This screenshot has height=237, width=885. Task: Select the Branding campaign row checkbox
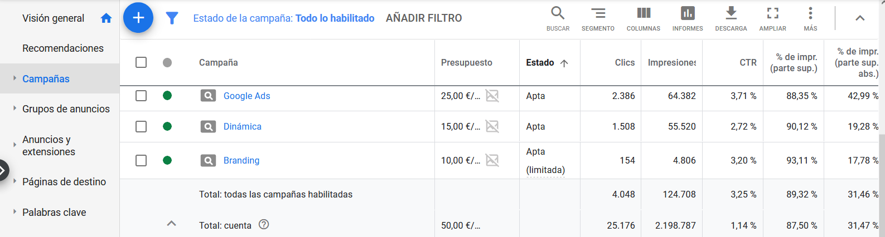pyautogui.click(x=141, y=160)
